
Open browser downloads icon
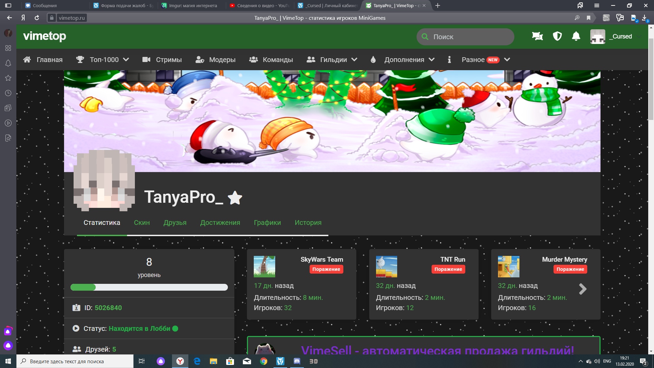(x=645, y=18)
